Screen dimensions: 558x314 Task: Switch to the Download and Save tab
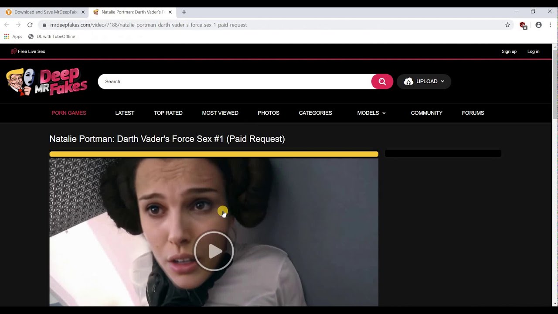[x=45, y=12]
